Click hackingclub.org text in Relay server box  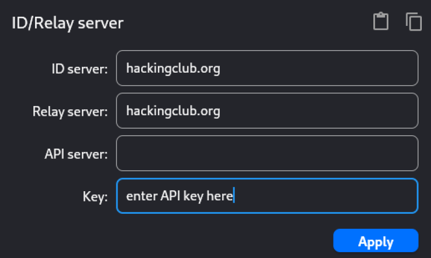click(173, 111)
